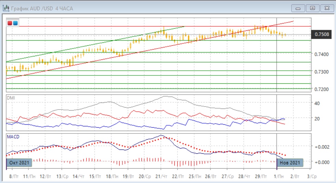Click the 0.7400 price axis label
Screen dimensions: 336x183
(x=321, y=54)
